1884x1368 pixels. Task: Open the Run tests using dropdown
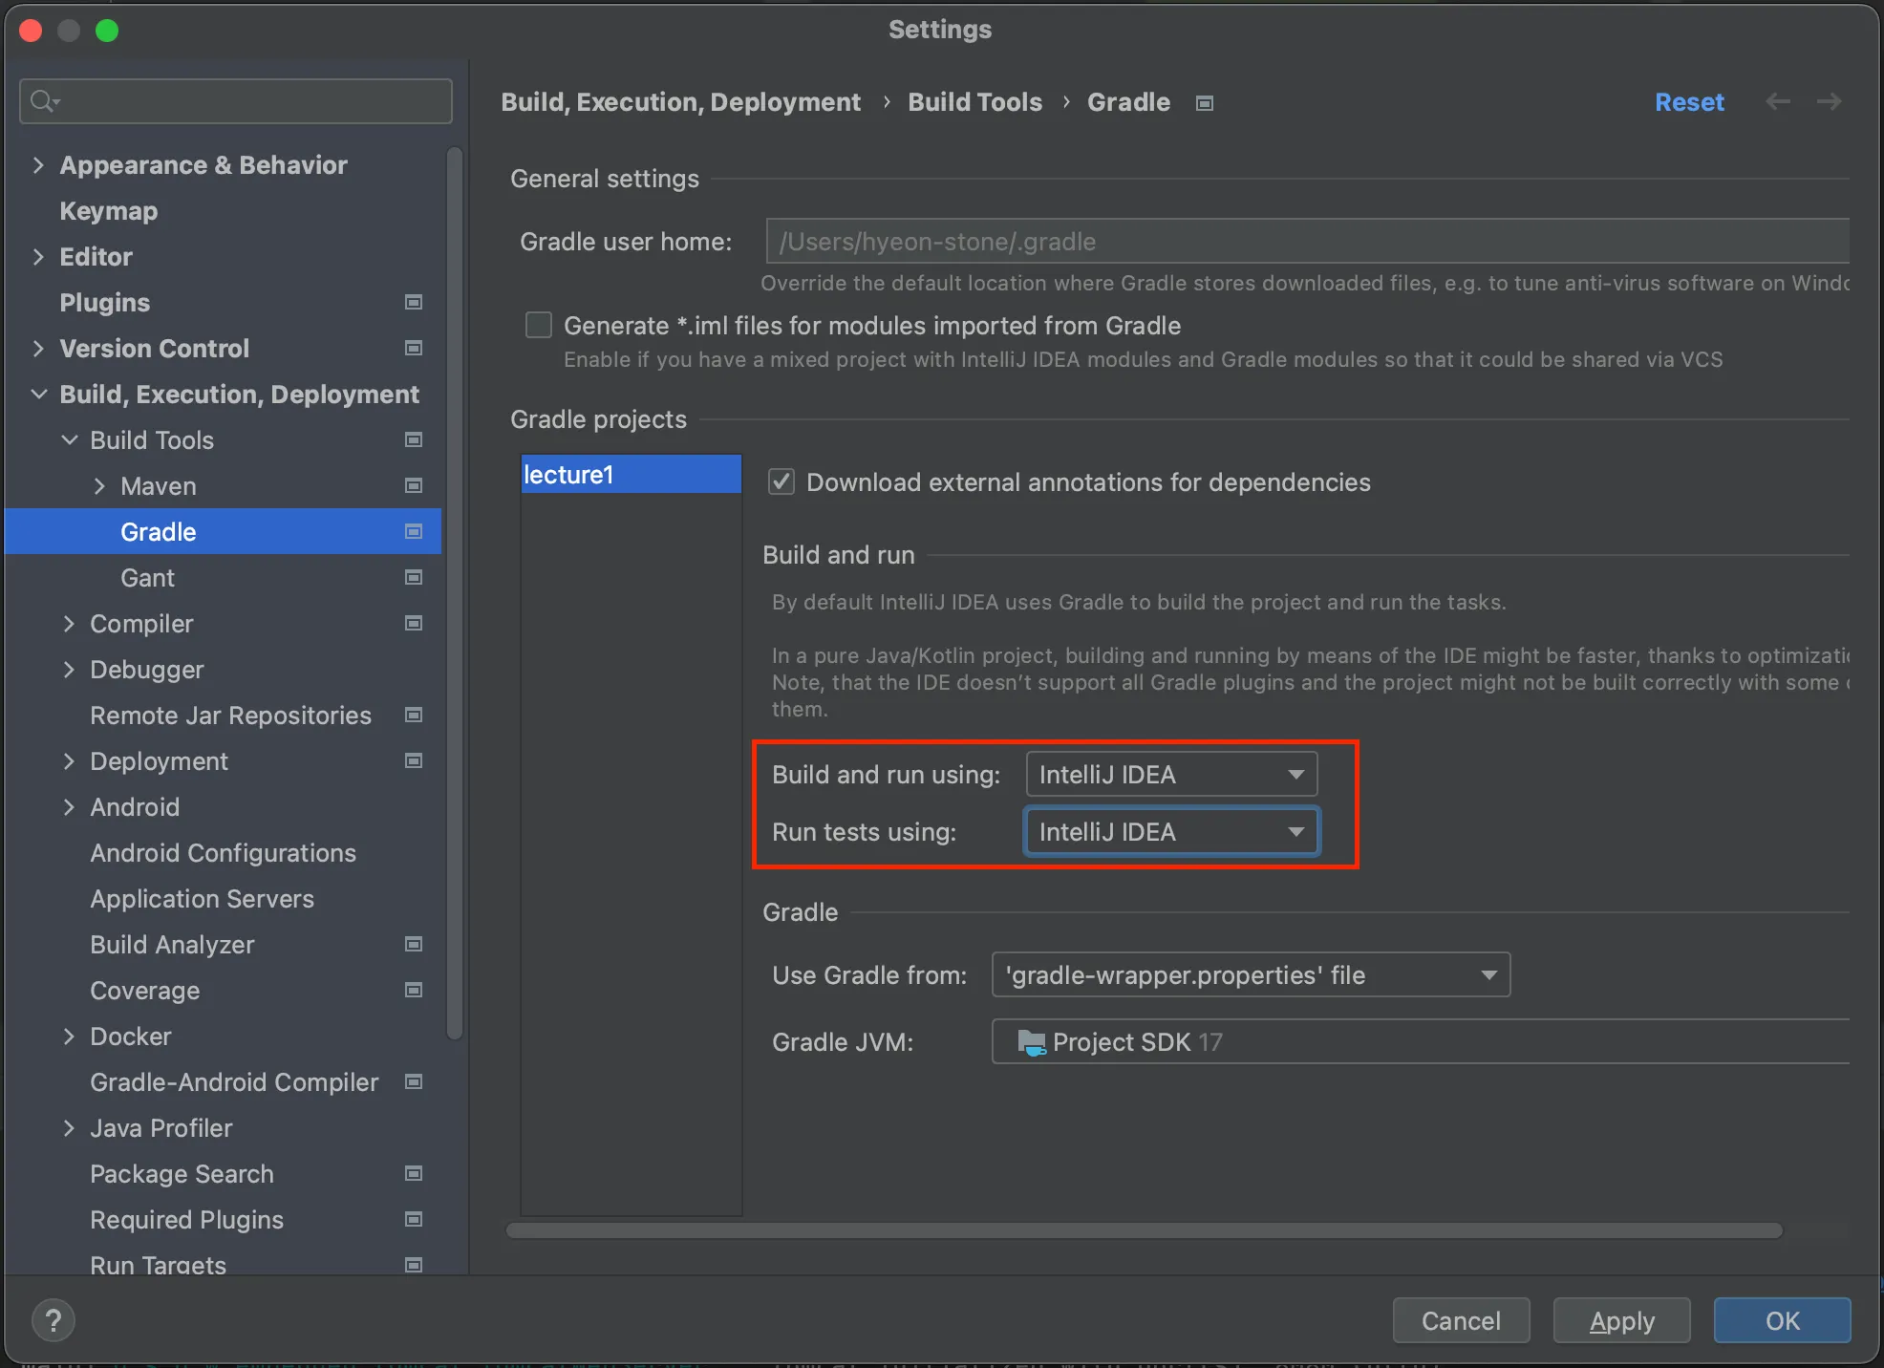1171,832
